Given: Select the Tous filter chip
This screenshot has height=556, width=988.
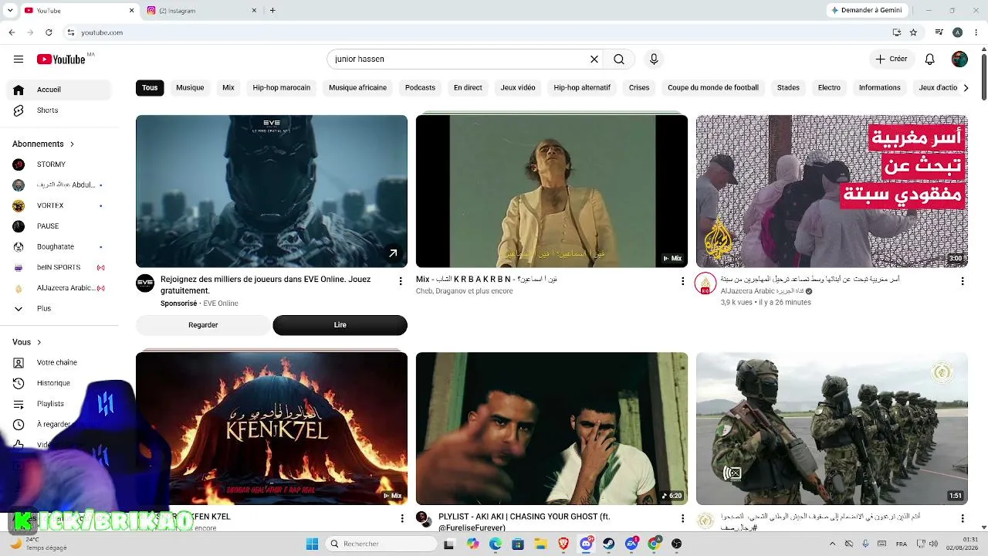Looking at the screenshot, I should click(x=150, y=88).
